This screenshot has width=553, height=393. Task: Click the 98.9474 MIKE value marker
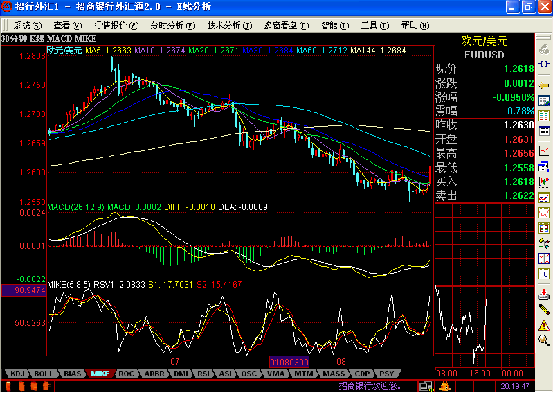coord(24,290)
